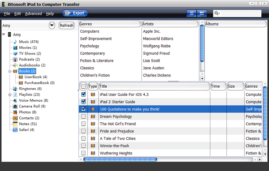Click the Genres filter panel header
269x171 pixels.
[x=110, y=24]
